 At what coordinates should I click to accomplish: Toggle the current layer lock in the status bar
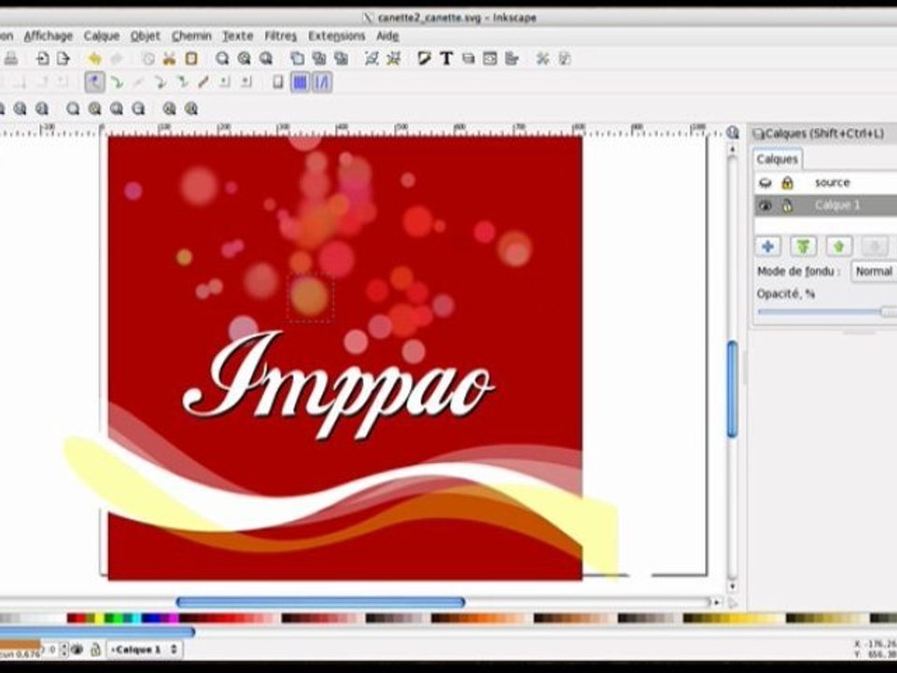(x=95, y=650)
